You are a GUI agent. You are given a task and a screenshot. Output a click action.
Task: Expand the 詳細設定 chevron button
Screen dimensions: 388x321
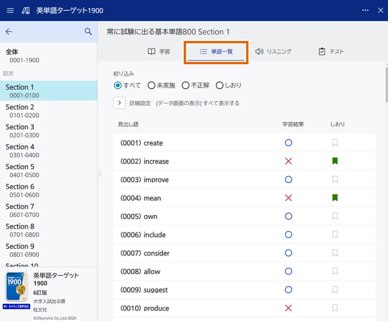120,103
